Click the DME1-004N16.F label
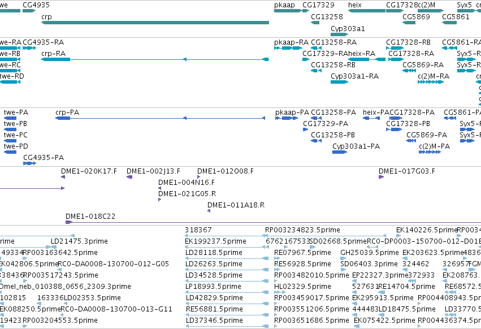The width and height of the screenshot is (481, 329). point(187,183)
